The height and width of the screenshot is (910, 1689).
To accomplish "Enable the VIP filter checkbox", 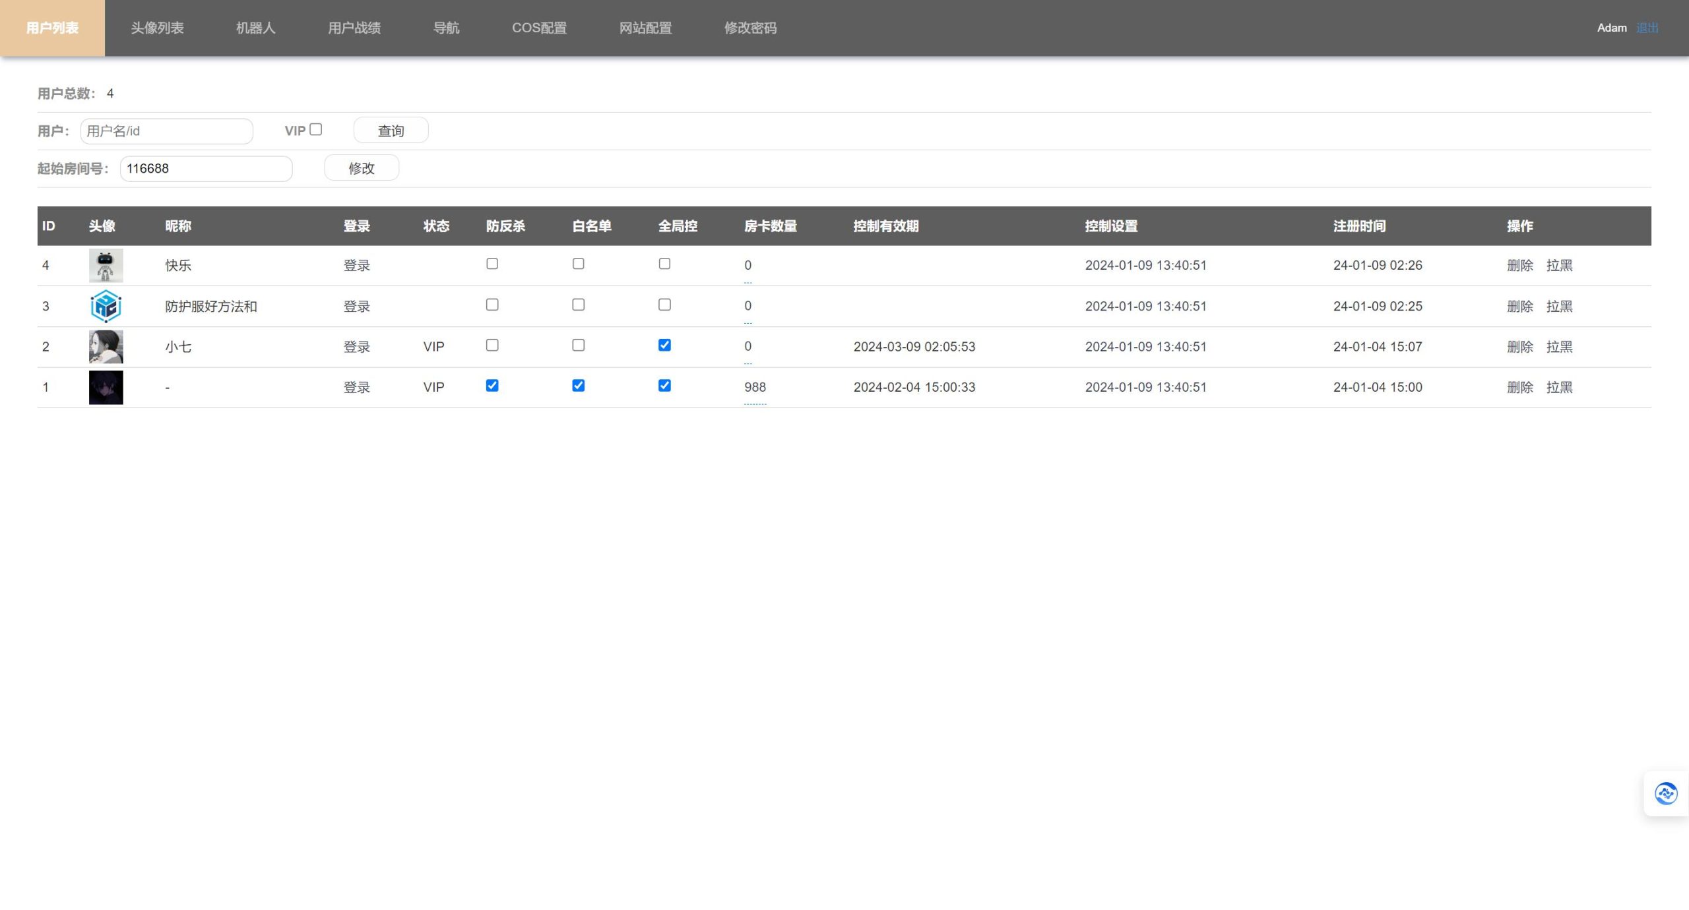I will [316, 130].
